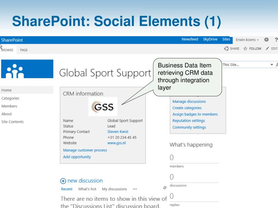
Task: Click the phone number +31 20 234 45 45
Action: tap(122, 138)
